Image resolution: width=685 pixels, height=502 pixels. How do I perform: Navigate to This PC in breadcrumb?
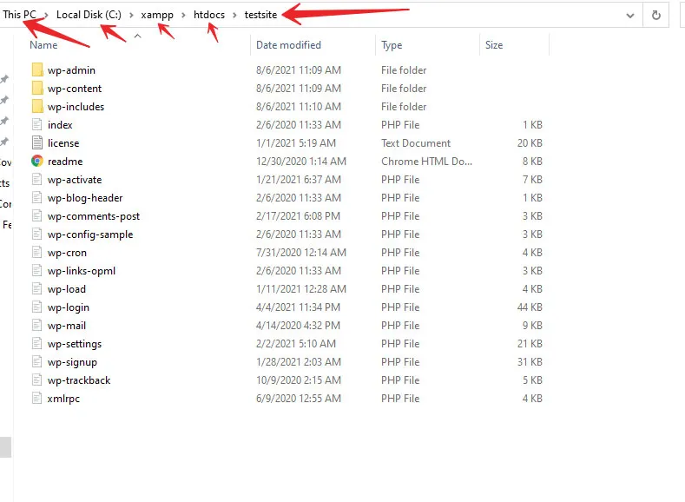[19, 15]
